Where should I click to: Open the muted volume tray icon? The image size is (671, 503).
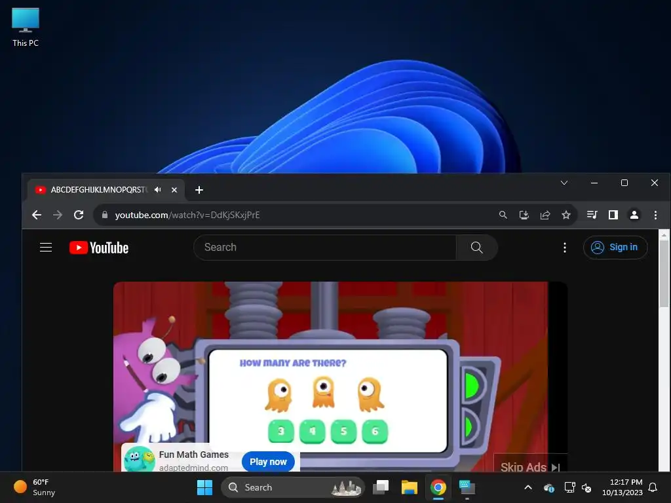point(586,487)
